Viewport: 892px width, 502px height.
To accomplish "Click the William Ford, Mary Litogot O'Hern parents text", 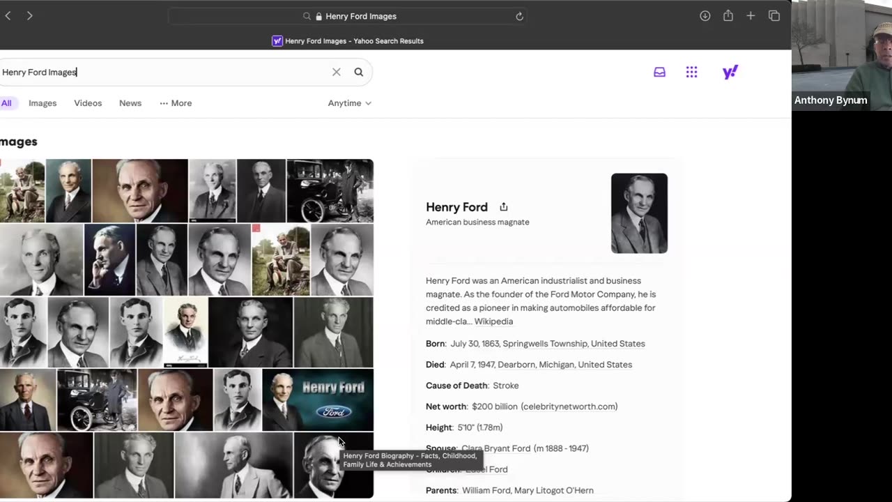I will (528, 490).
